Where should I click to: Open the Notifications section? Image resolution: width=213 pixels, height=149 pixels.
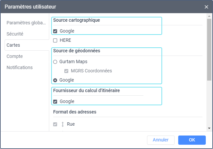coord(20,67)
